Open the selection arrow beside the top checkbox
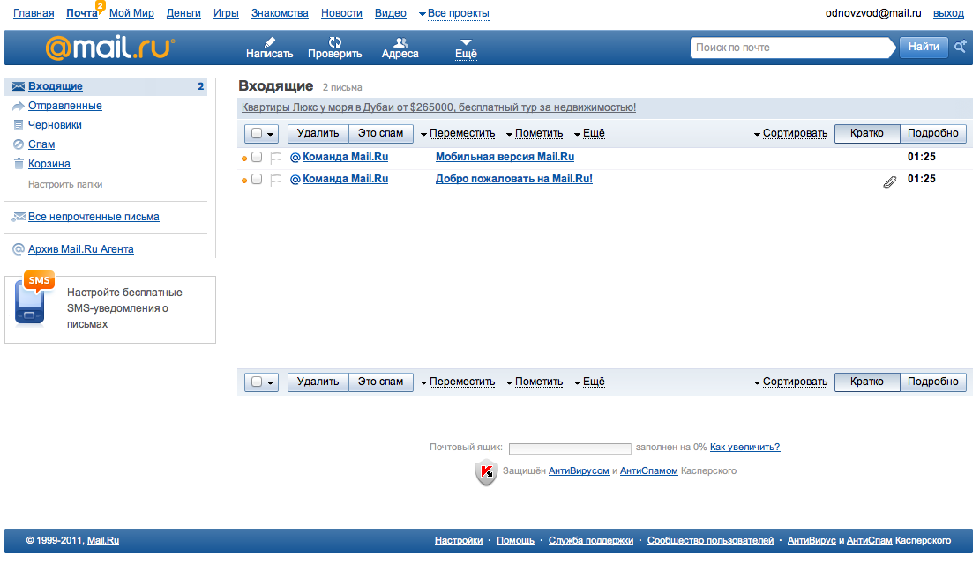The image size is (980, 563). click(270, 134)
